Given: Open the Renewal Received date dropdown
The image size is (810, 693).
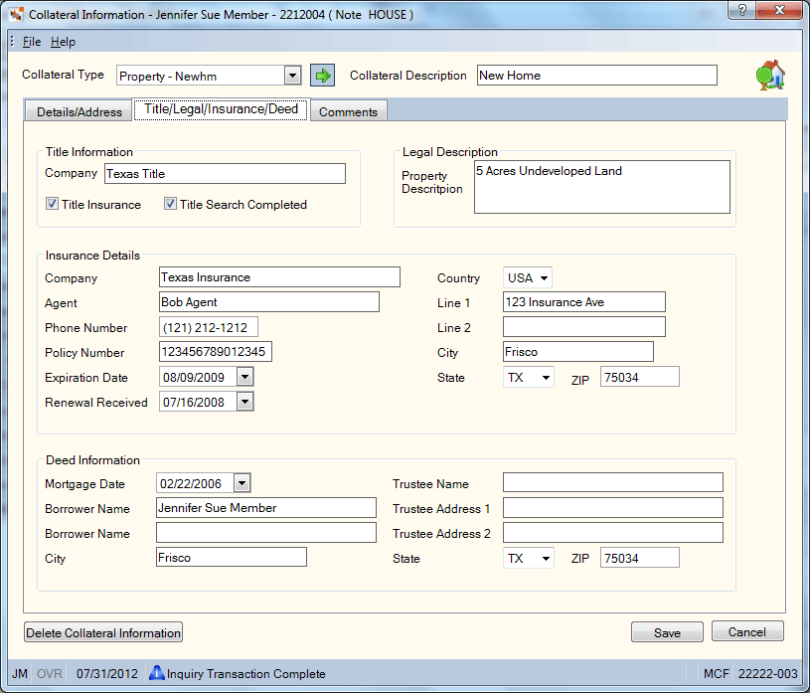Looking at the screenshot, I should pos(244,402).
